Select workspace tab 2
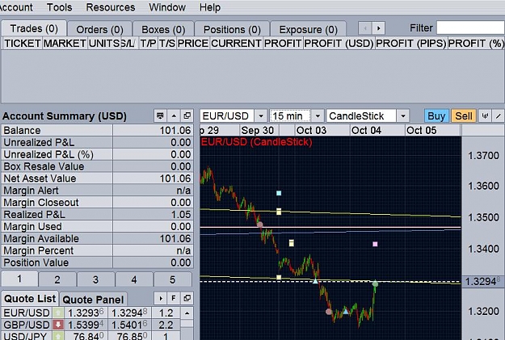 [57, 279]
